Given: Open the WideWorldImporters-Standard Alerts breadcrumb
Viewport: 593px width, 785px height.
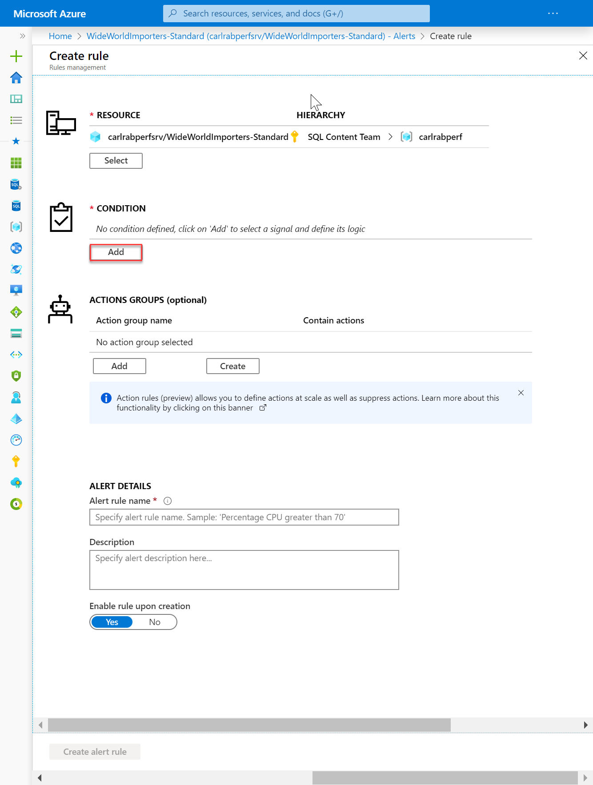Looking at the screenshot, I should (x=251, y=36).
